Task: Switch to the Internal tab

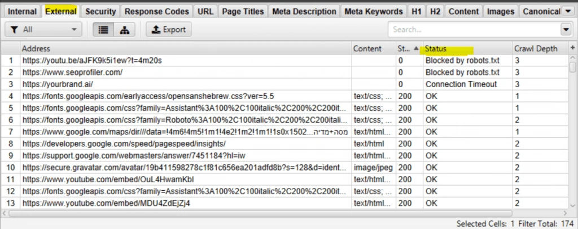Action: [22, 11]
